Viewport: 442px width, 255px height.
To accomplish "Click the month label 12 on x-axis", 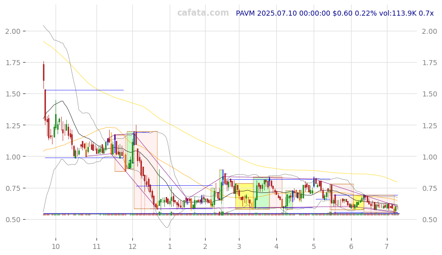I will click(132, 246).
